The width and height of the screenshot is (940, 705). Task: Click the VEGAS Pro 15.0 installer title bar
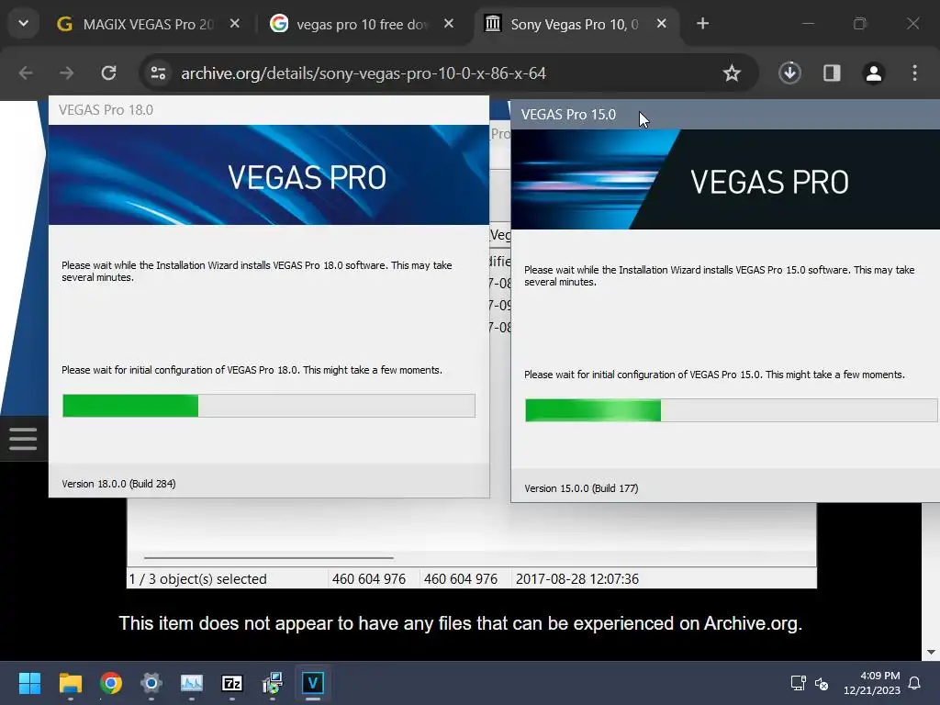725,115
